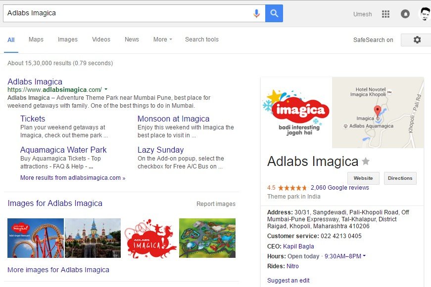Click the Umesh account name
431x287 pixels.
(362, 14)
